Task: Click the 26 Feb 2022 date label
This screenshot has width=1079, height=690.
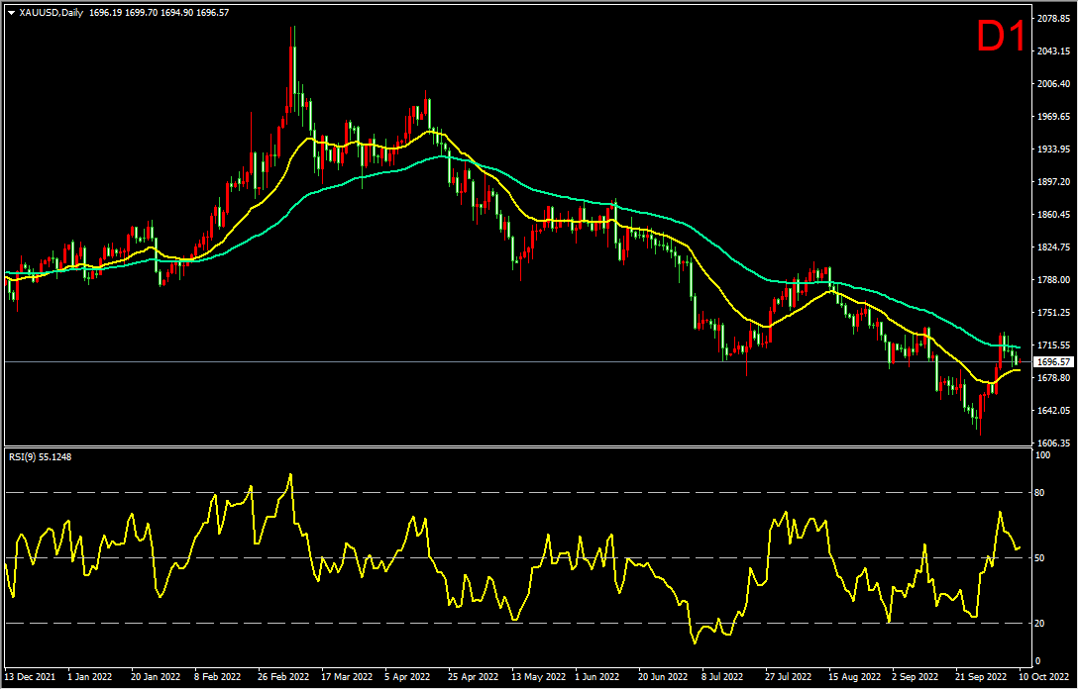Action: tap(281, 677)
